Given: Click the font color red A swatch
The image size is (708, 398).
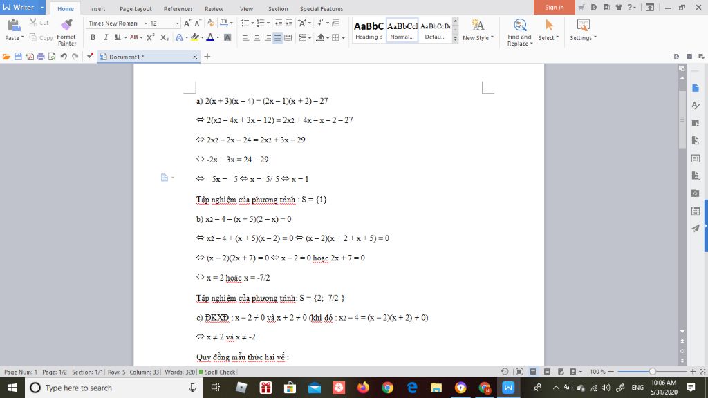Looking at the screenshot, I should (210, 37).
